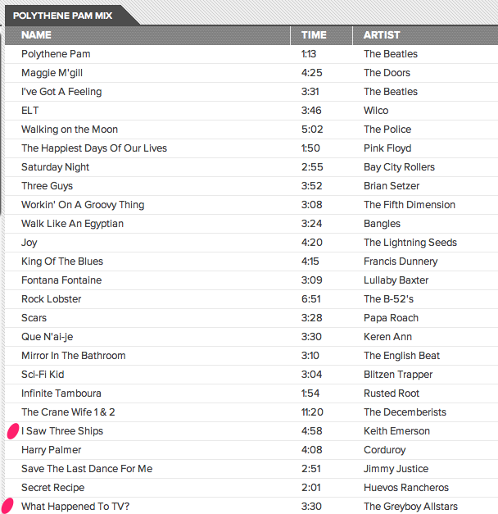The width and height of the screenshot is (498, 514).
Task: Open artist Keith Emerson
Action: point(396,431)
